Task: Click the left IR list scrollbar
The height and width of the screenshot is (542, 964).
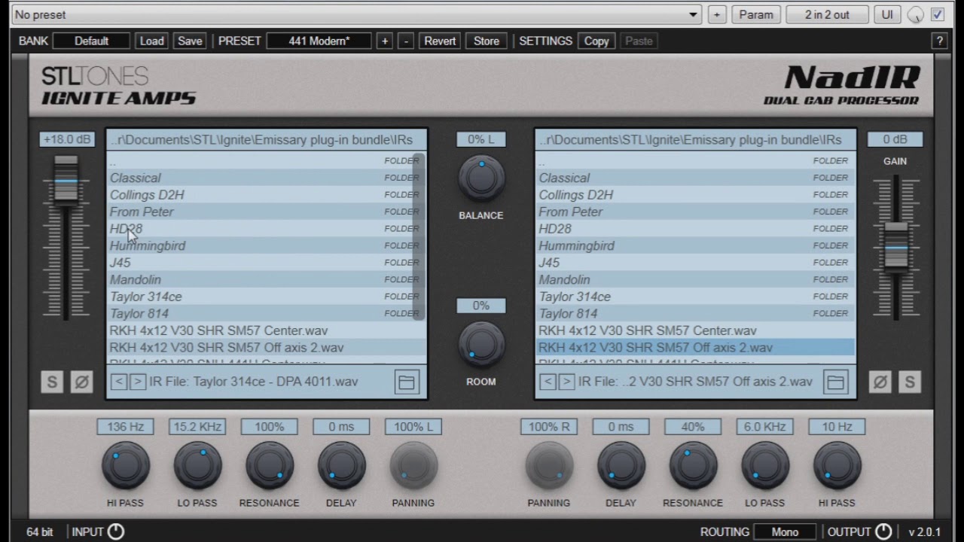Action: 419,237
